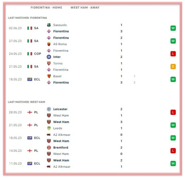
Task: Click the England flag on 28.05.23 match
Action: tap(30, 112)
